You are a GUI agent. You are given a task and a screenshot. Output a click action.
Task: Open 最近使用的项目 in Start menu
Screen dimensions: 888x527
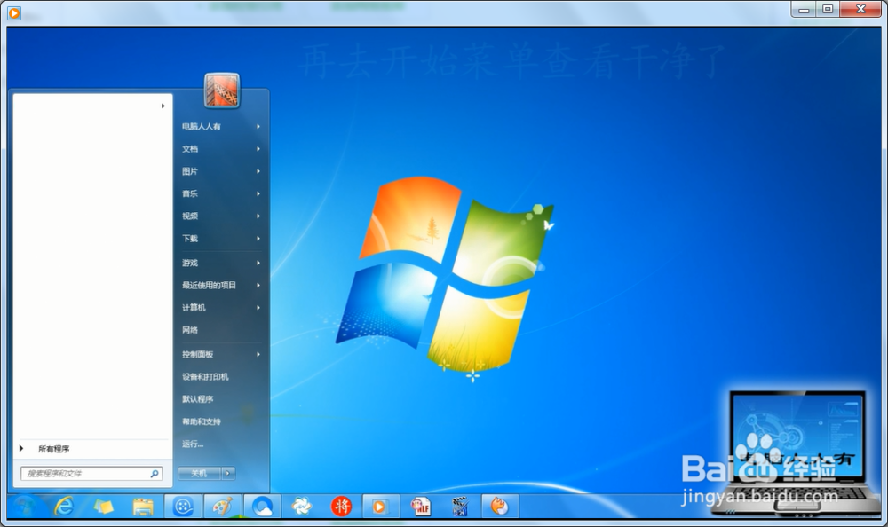coord(209,286)
